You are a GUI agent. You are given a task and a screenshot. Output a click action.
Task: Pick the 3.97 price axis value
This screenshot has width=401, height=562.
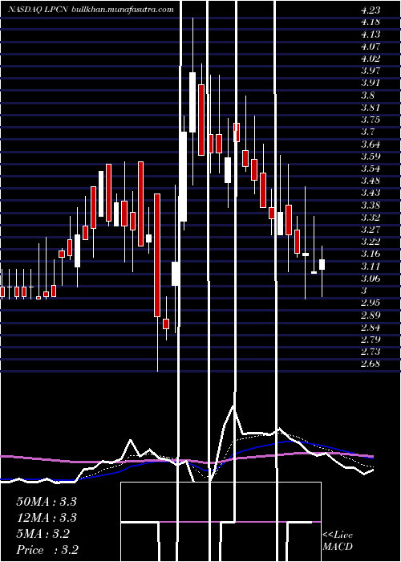[x=371, y=71]
